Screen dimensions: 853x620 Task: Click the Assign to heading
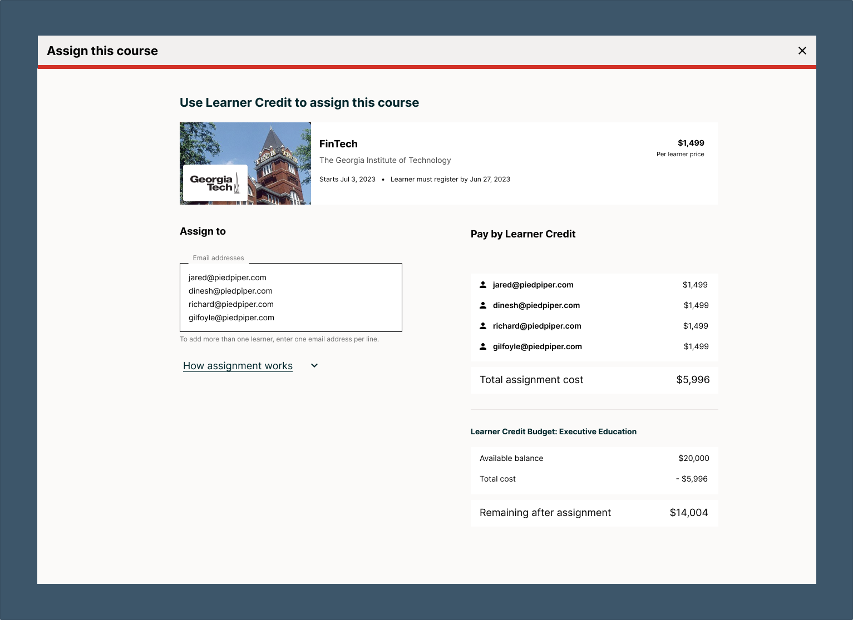203,231
